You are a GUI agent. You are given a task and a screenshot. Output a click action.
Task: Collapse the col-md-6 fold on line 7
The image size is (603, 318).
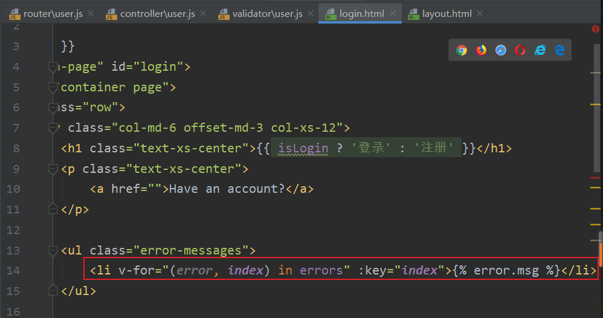(x=53, y=128)
